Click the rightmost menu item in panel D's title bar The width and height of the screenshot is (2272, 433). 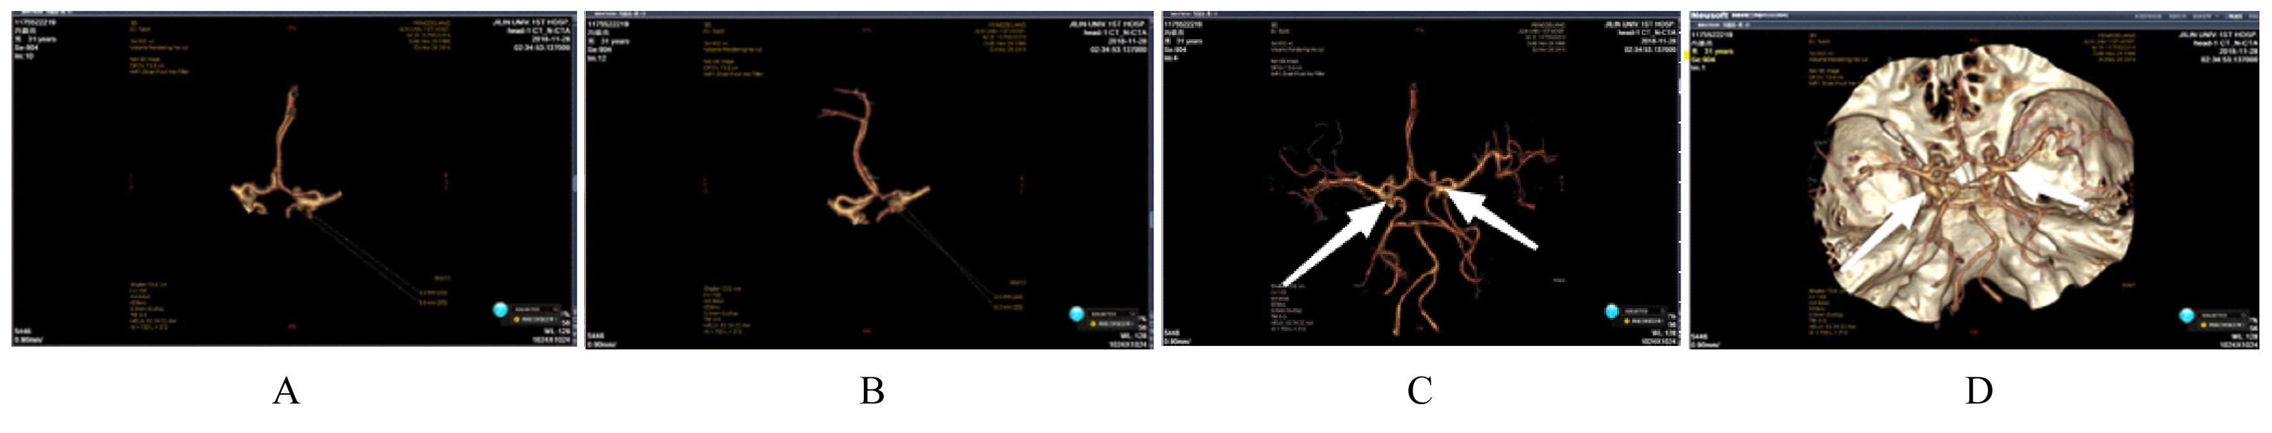point(2253,16)
